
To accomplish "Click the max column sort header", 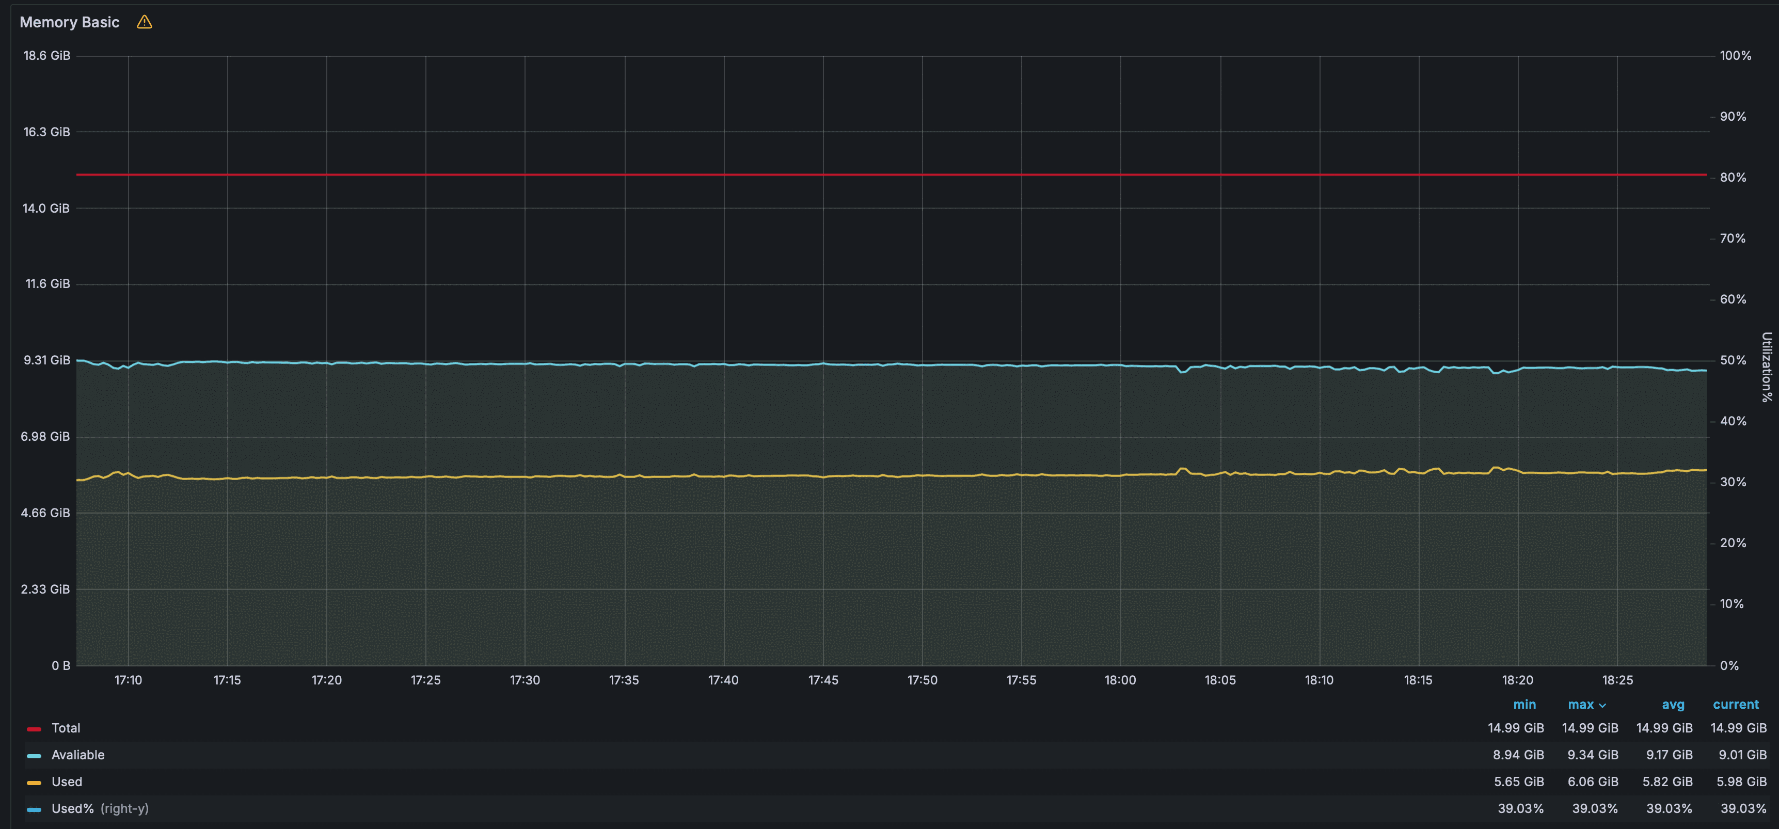I will [x=1580, y=705].
